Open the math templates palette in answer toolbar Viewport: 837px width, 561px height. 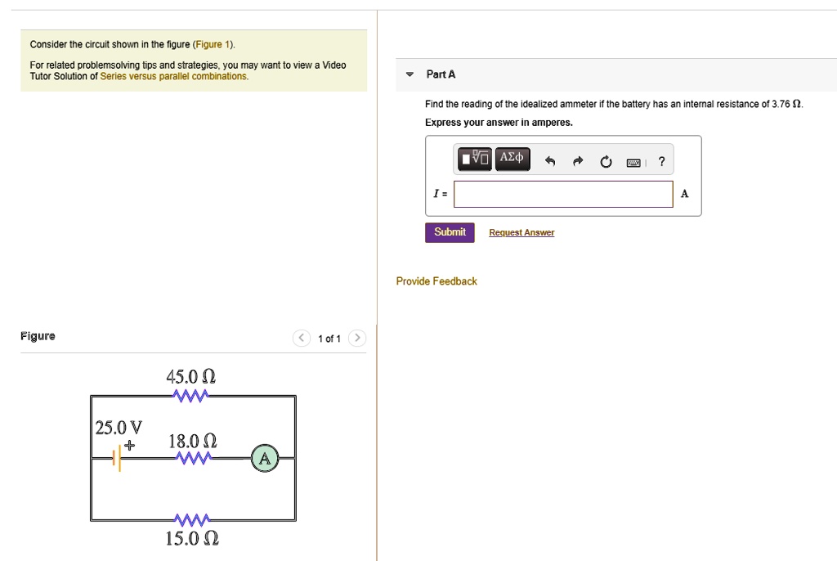click(x=475, y=159)
